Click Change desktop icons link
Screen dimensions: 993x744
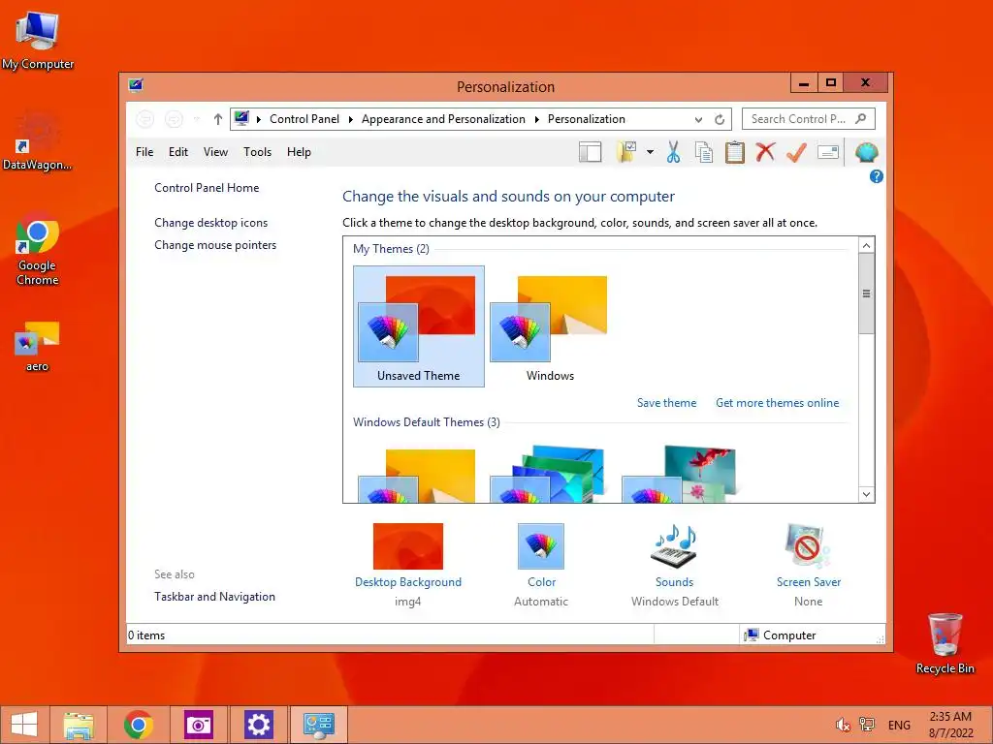point(210,223)
